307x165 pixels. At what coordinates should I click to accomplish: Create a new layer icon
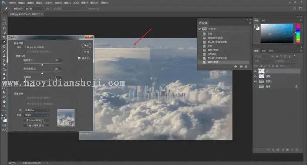pyautogui.click(x=292, y=150)
